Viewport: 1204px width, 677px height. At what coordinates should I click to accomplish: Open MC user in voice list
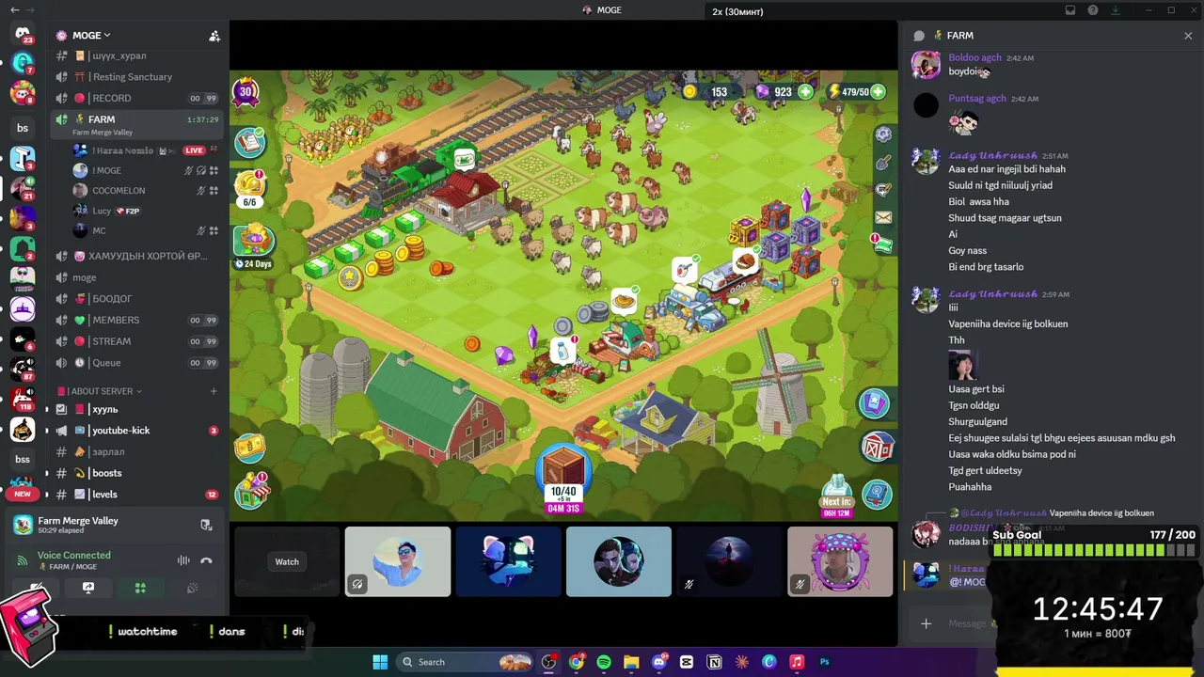click(146, 230)
